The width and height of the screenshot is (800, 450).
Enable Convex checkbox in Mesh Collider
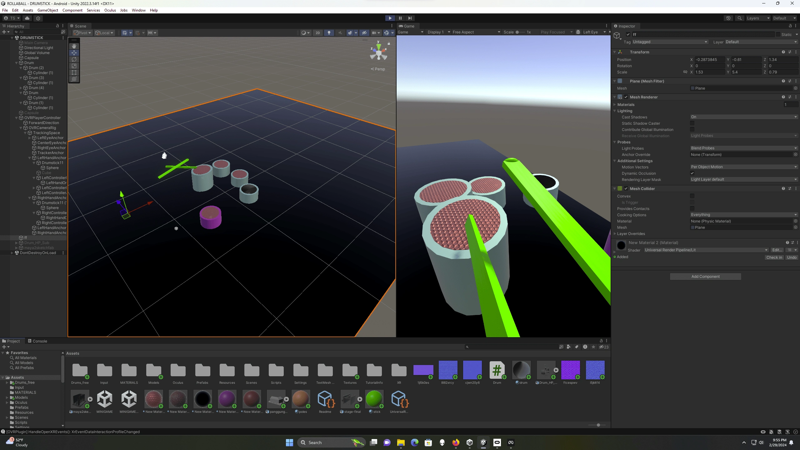(692, 196)
